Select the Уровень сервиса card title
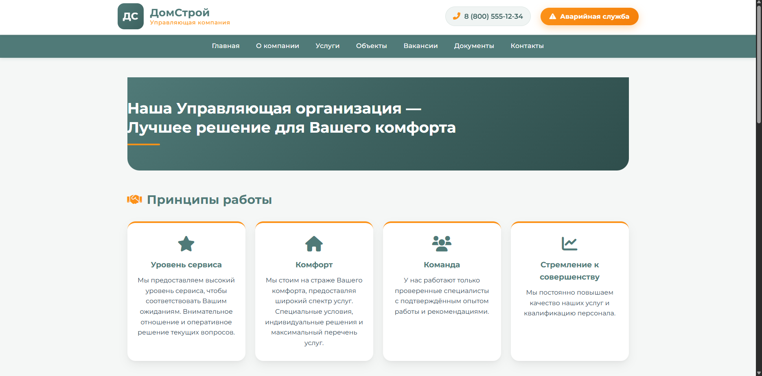The image size is (762, 376). [x=186, y=265]
